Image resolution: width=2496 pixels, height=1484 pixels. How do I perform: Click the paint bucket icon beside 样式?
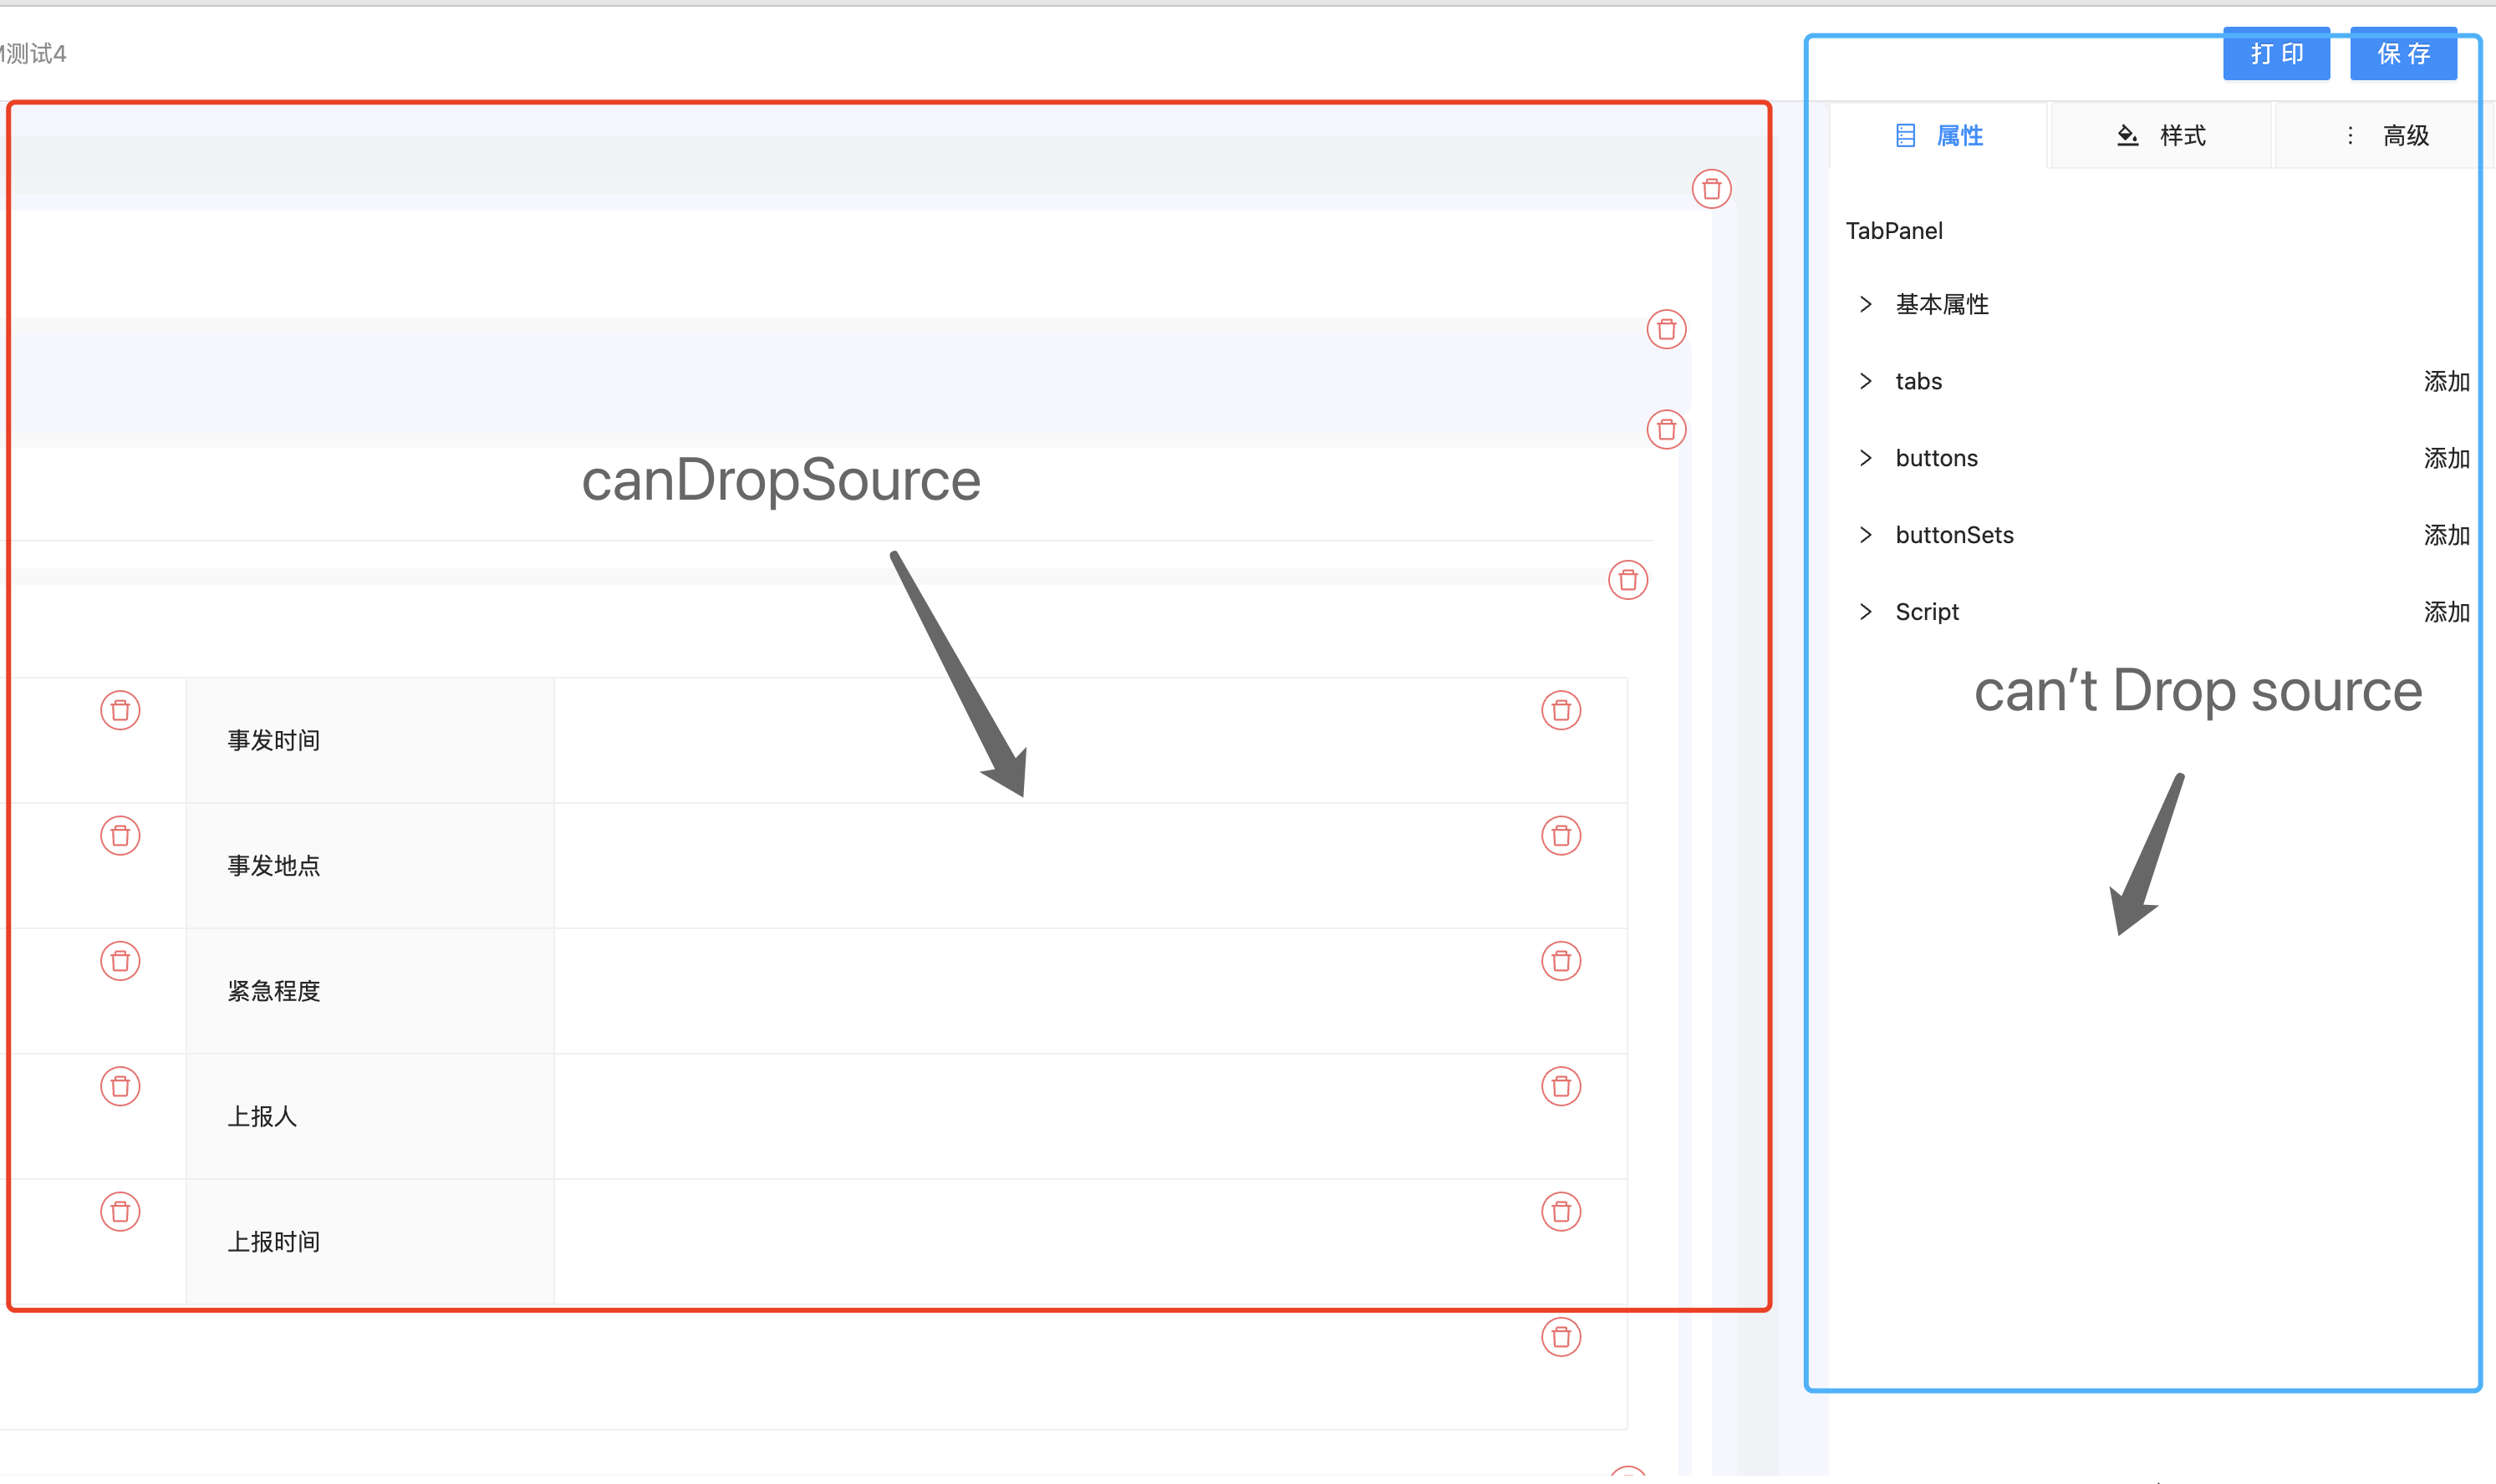click(2127, 135)
